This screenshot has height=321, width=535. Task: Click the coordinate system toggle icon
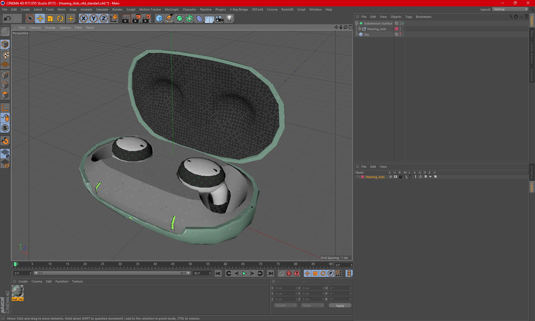[x=114, y=19]
